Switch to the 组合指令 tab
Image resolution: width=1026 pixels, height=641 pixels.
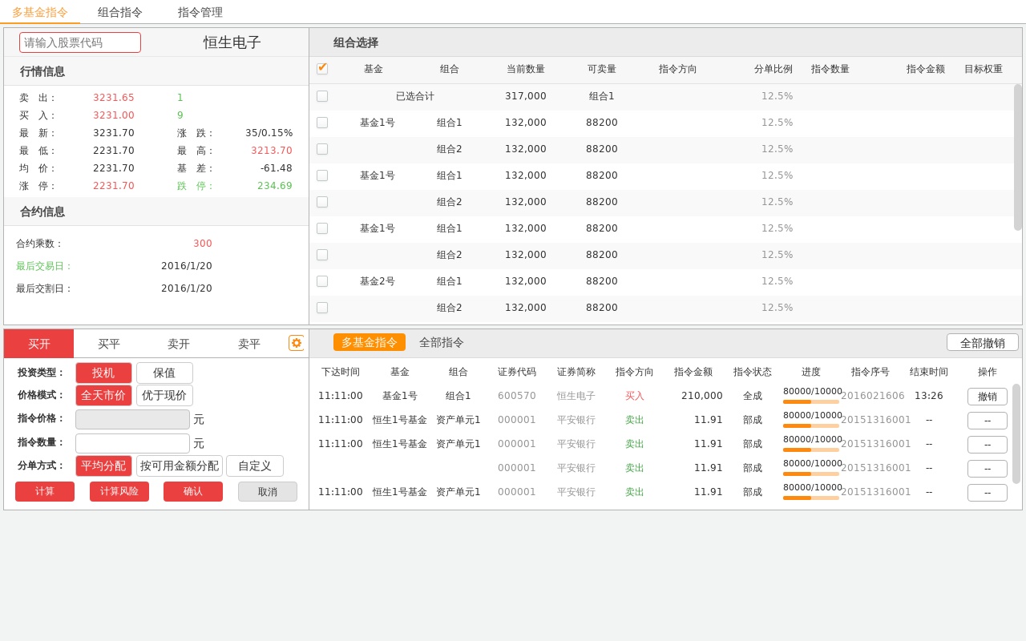120,12
